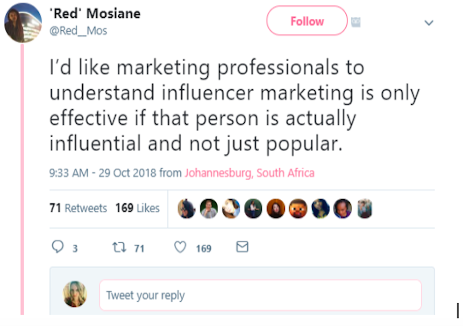463x326 pixels.
Task: Open the tweet timestamp 9:33 AM link
Action: click(x=69, y=173)
